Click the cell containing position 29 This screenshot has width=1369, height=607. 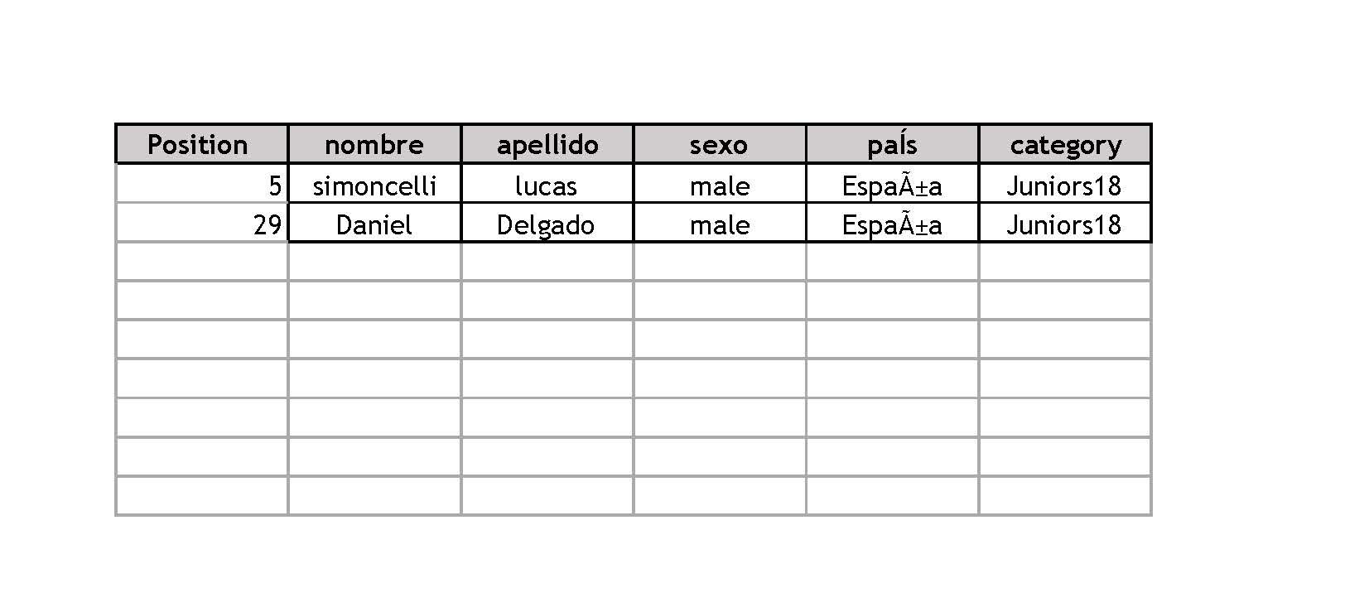(x=201, y=223)
